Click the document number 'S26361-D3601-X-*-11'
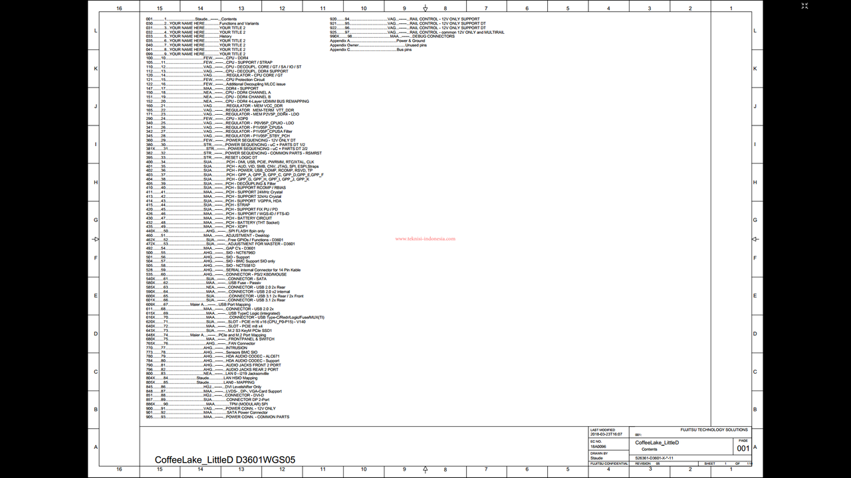Viewport: 851px width, 478px height. pos(654,458)
